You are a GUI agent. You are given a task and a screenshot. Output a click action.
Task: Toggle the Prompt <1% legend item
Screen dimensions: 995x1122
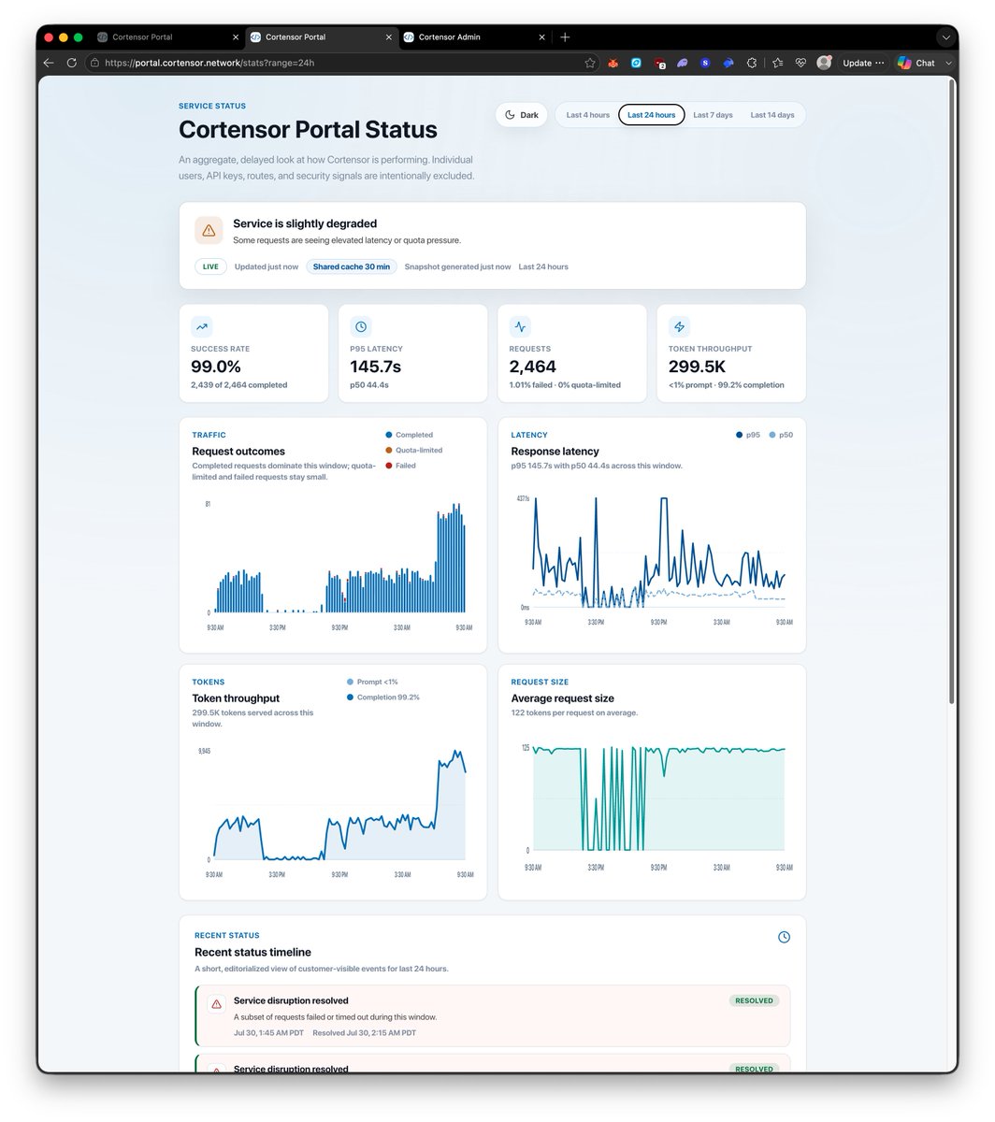(x=372, y=682)
